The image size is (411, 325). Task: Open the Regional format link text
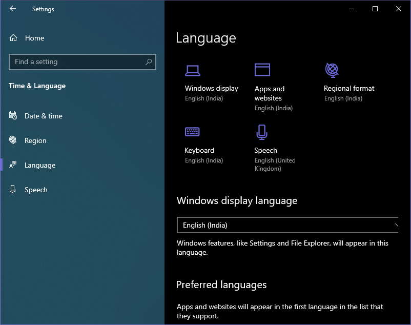(349, 88)
